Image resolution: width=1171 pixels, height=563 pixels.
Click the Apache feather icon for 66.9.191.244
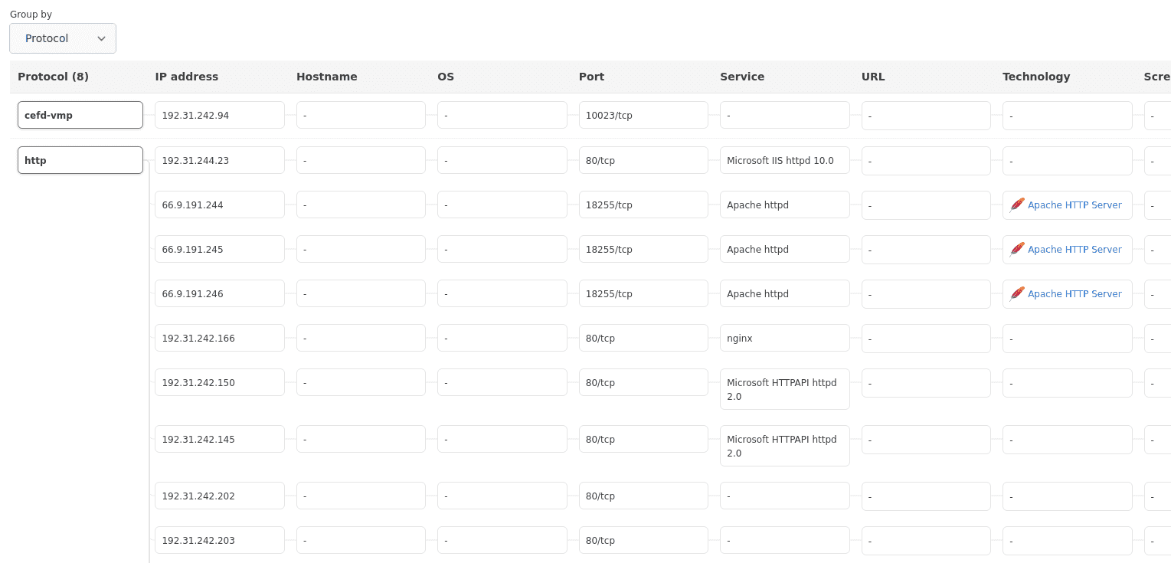click(1017, 205)
